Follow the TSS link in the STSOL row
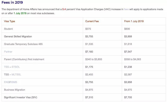 click(x=6, y=67)
